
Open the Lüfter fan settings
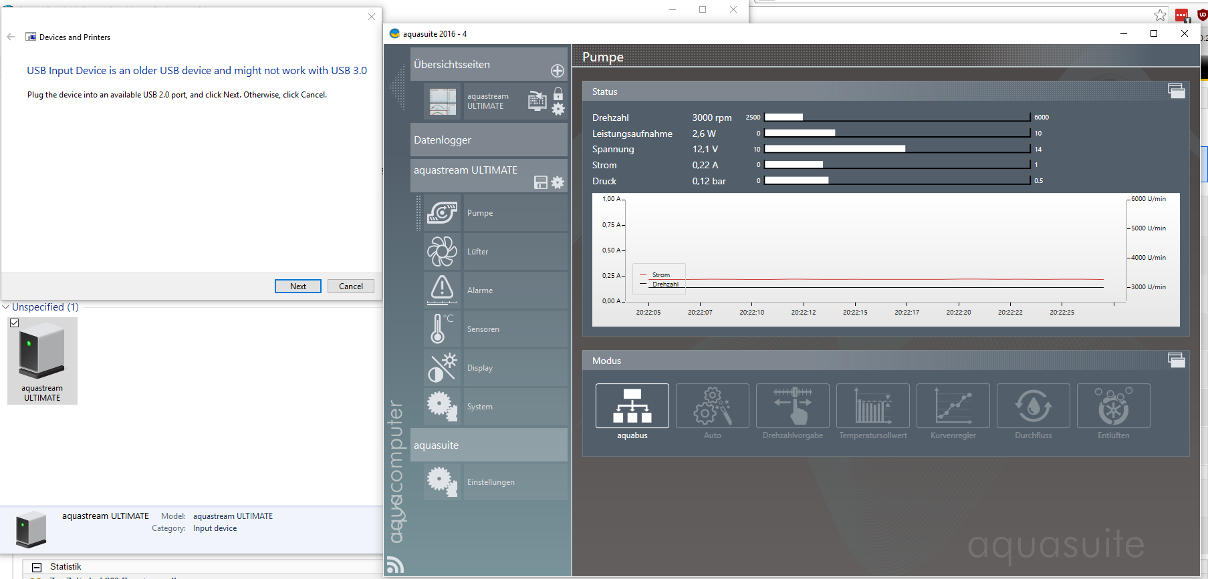[442, 252]
